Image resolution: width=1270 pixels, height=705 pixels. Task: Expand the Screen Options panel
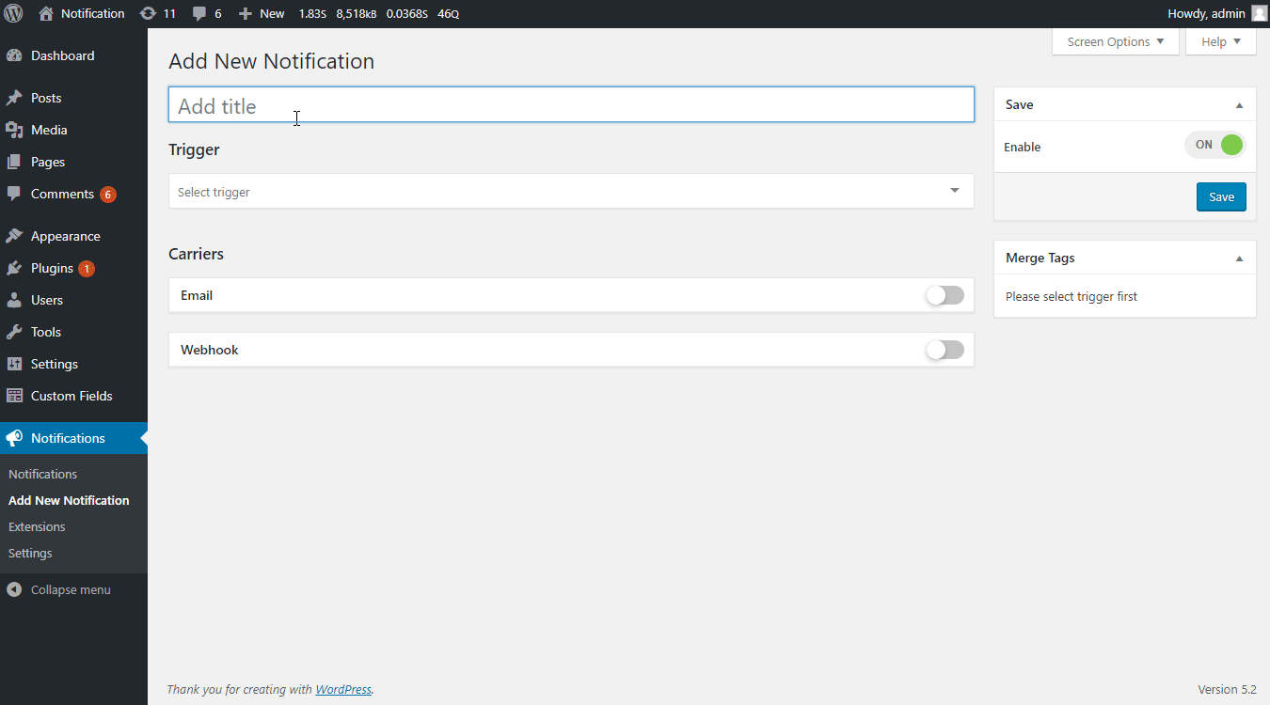pos(1115,41)
